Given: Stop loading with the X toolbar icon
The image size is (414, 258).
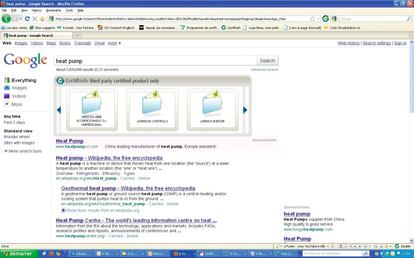Looking at the screenshot, I should tap(35, 19).
